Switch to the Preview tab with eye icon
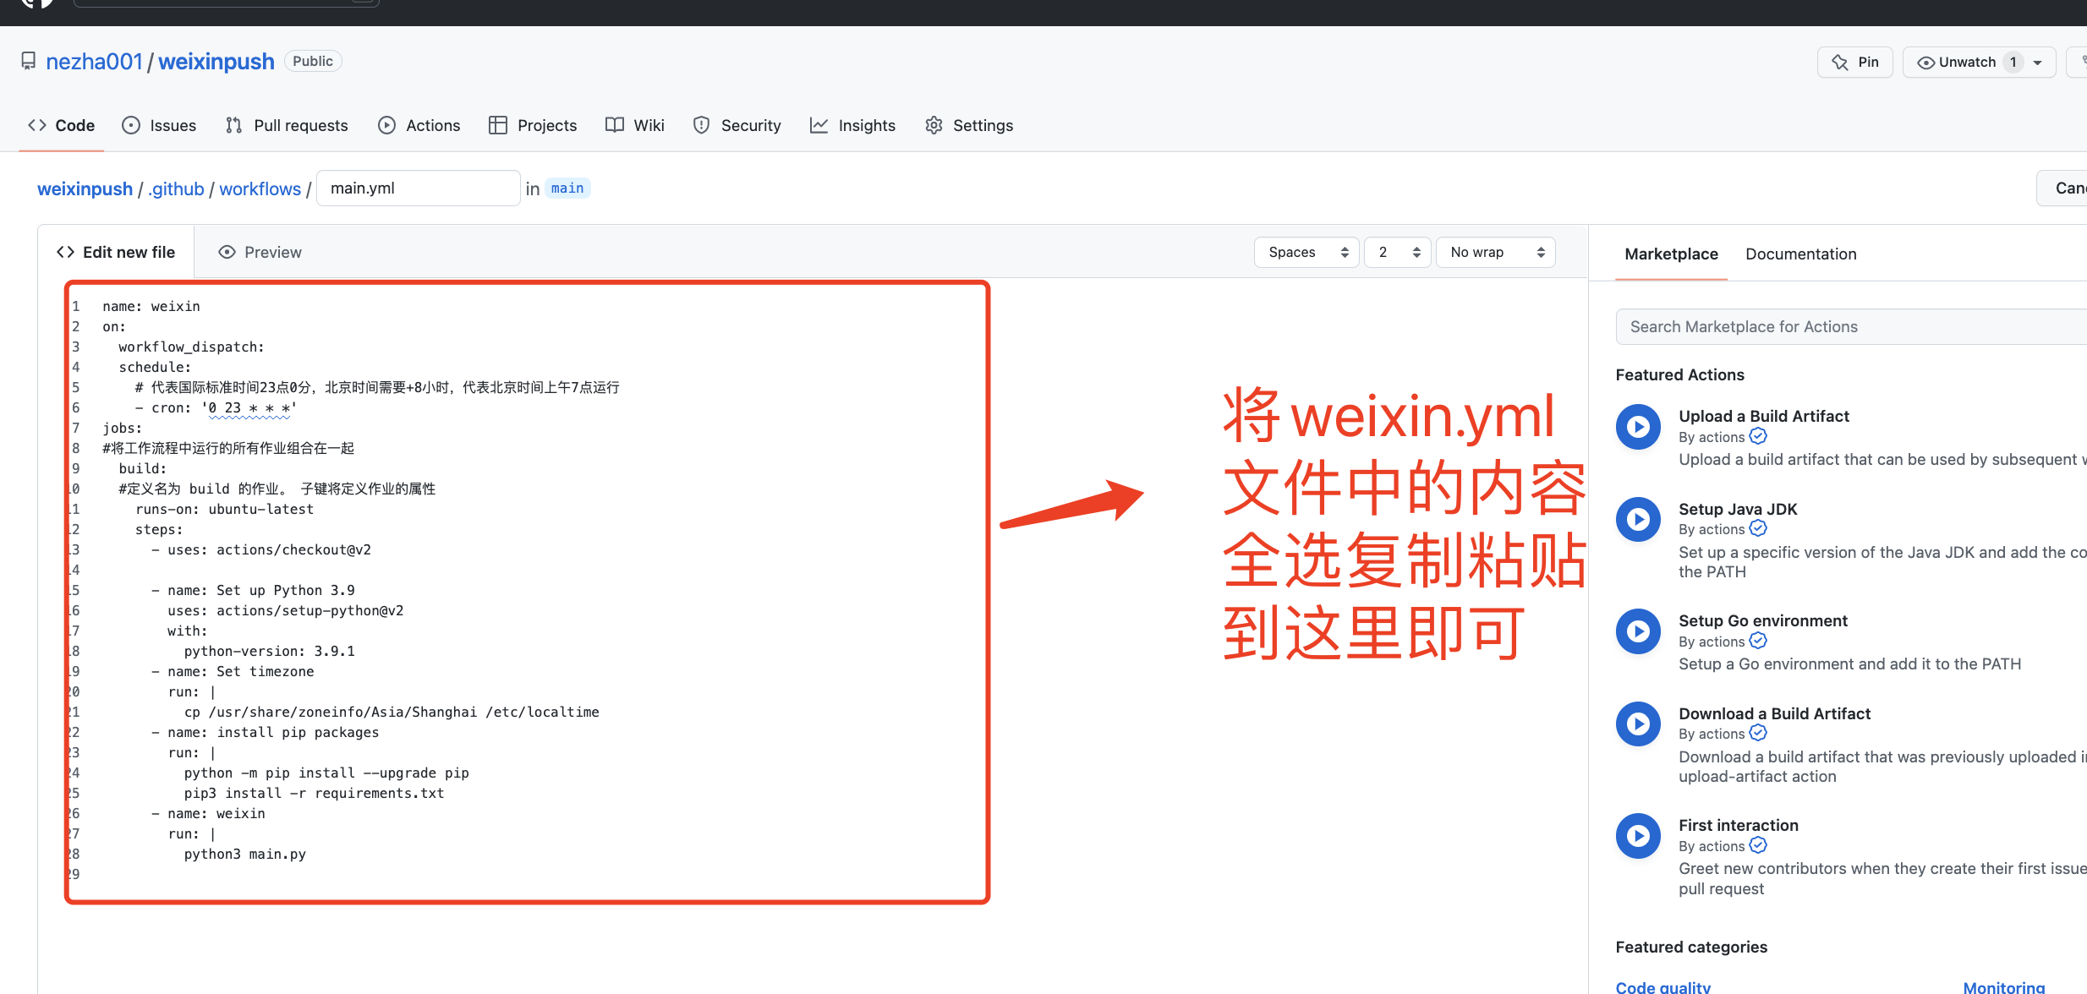This screenshot has height=994, width=2087. click(260, 252)
